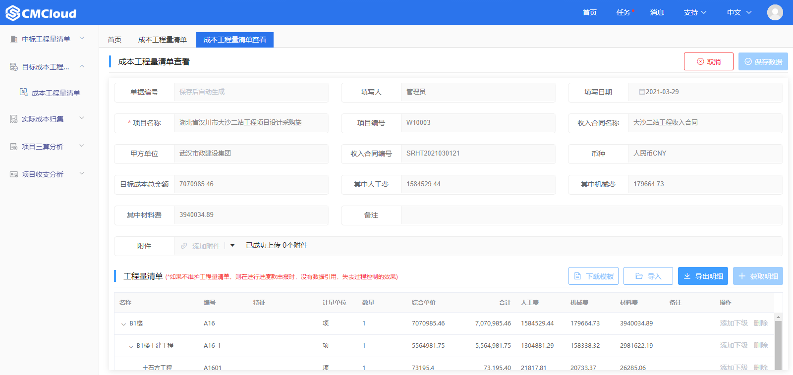Click the 导入 button

648,276
